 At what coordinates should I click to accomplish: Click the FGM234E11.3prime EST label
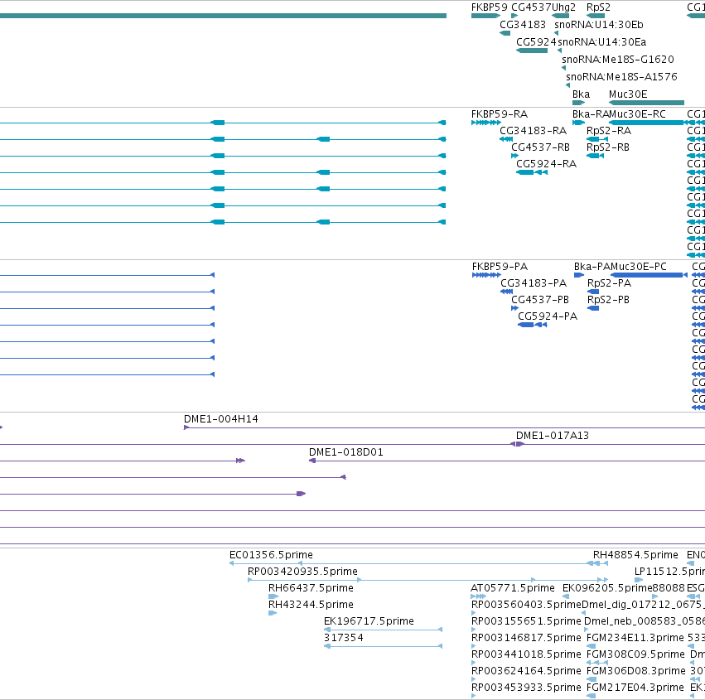coord(635,638)
